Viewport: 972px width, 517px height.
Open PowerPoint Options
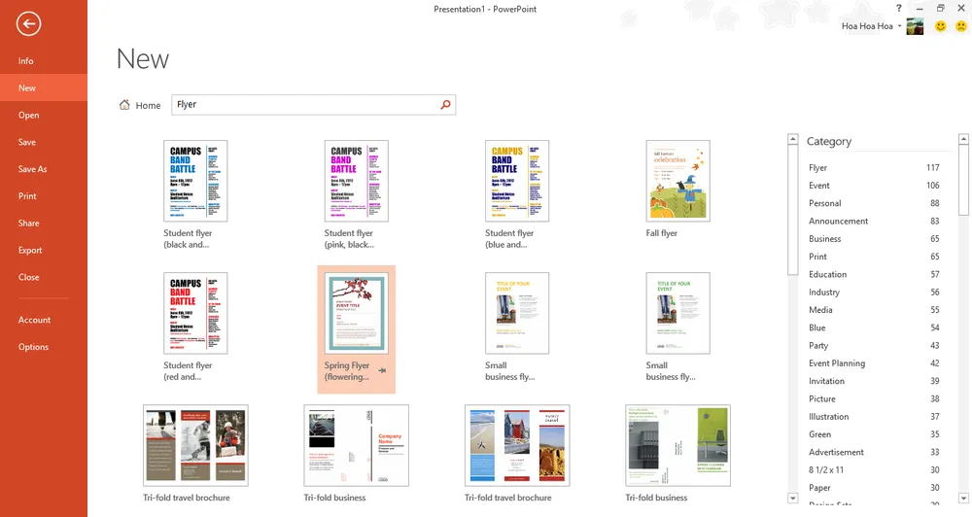click(44, 347)
